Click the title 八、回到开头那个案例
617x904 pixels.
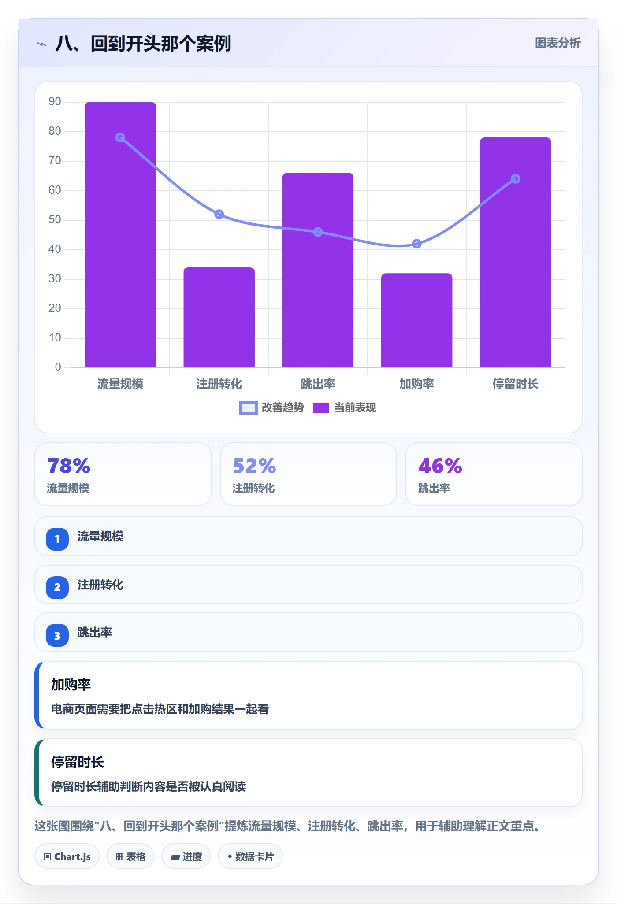click(x=143, y=44)
